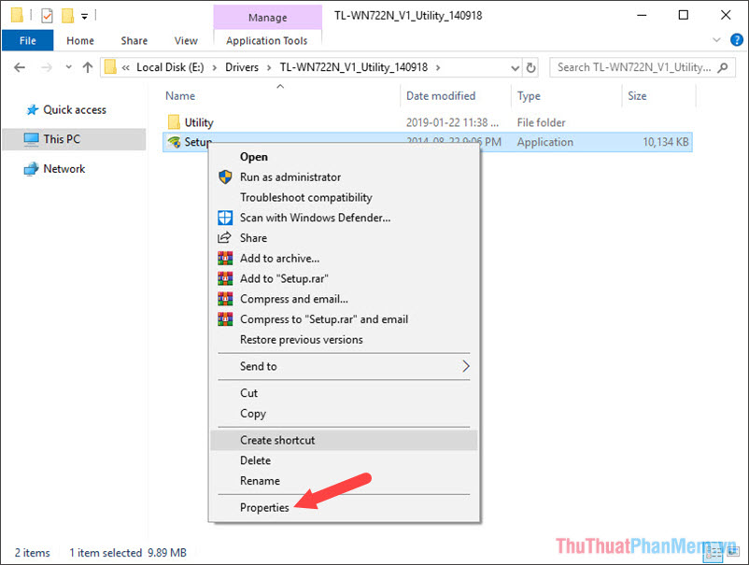Viewport: 749px width, 565px height.
Task: Navigate up one folder level
Action: (x=88, y=67)
